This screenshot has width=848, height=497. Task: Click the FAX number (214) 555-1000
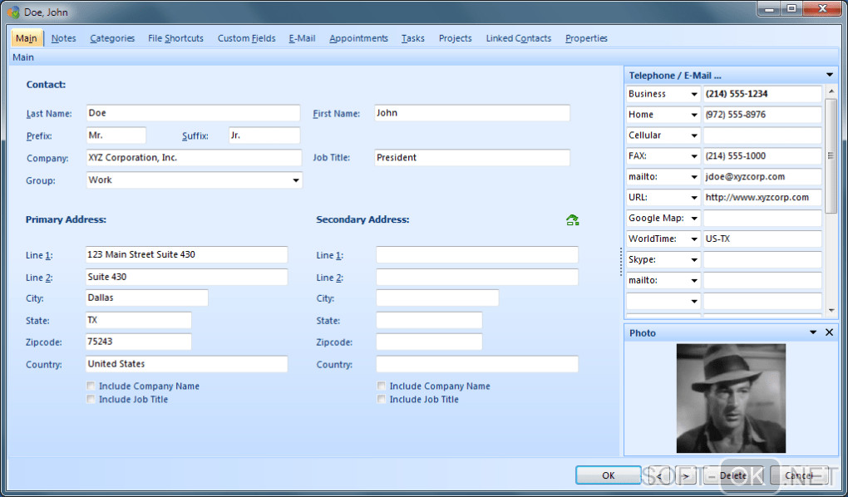(762, 155)
